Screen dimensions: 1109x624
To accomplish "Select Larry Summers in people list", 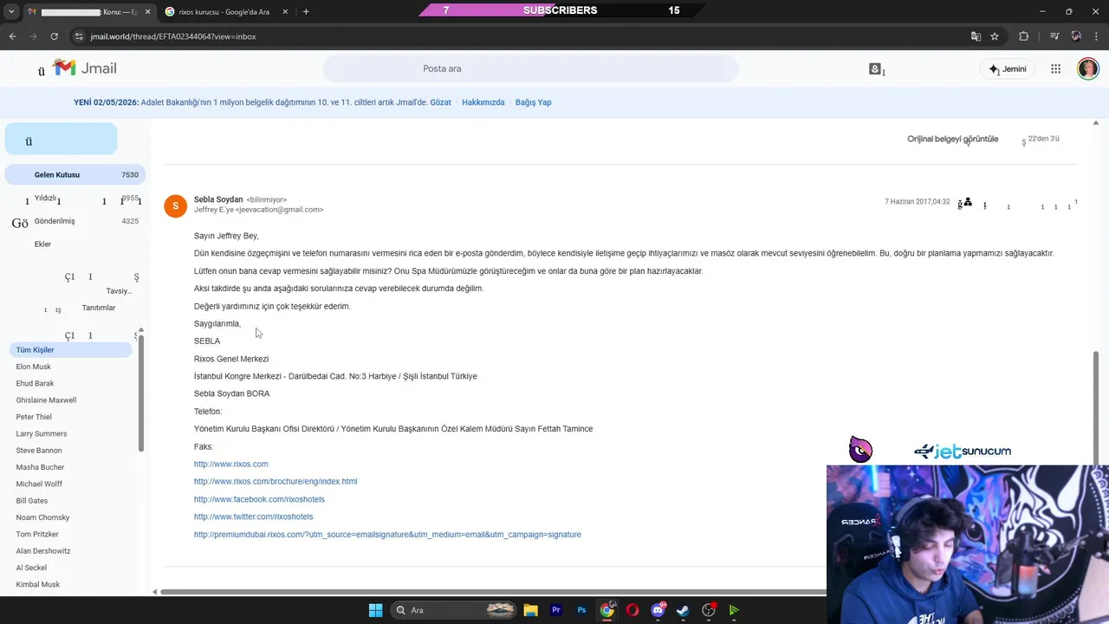I will tap(42, 433).
